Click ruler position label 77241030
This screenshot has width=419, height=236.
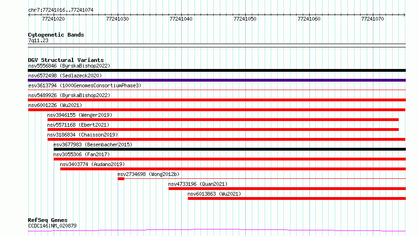[117, 19]
